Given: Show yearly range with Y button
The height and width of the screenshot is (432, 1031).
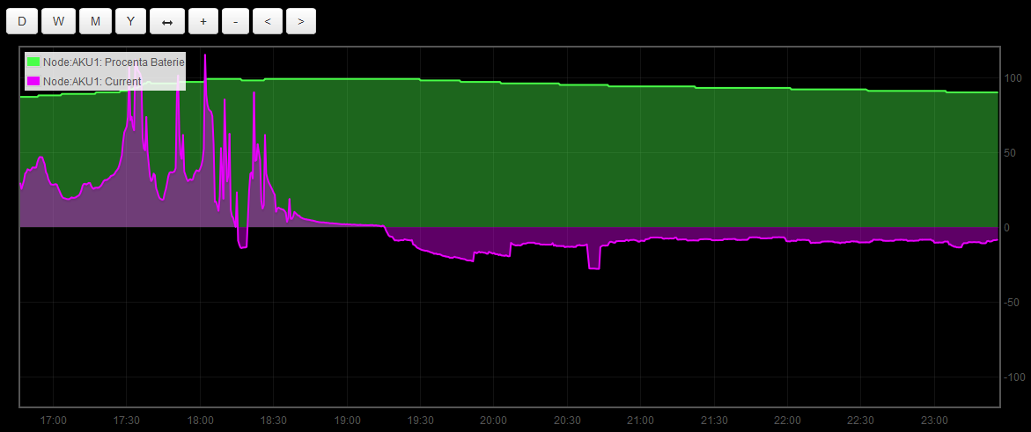Looking at the screenshot, I should [x=130, y=21].
